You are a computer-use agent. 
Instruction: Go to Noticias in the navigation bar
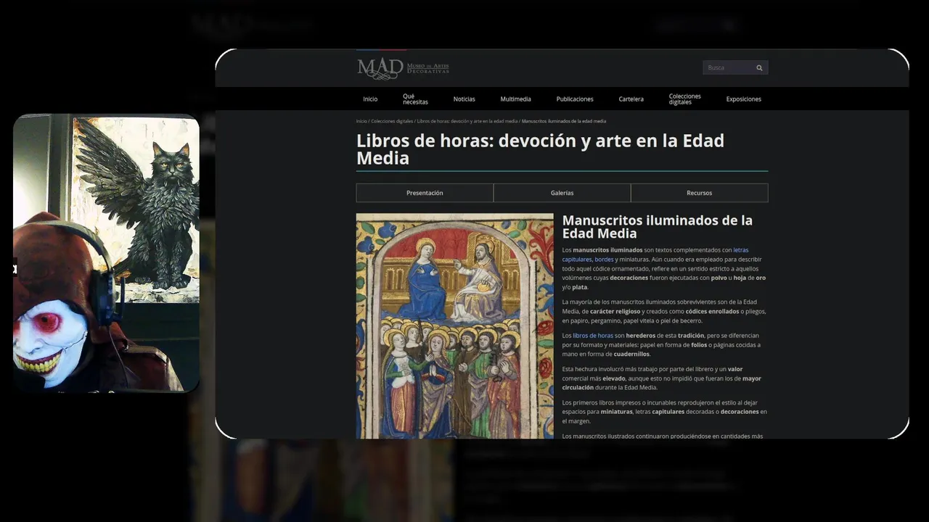click(x=464, y=99)
